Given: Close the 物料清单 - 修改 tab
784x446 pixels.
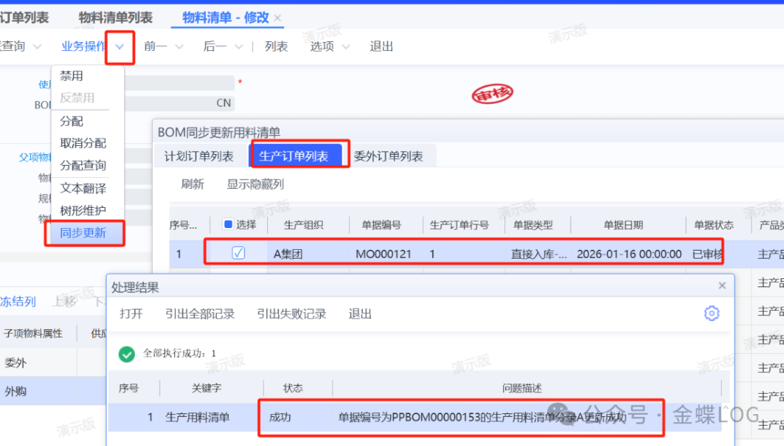Looking at the screenshot, I should (277, 18).
